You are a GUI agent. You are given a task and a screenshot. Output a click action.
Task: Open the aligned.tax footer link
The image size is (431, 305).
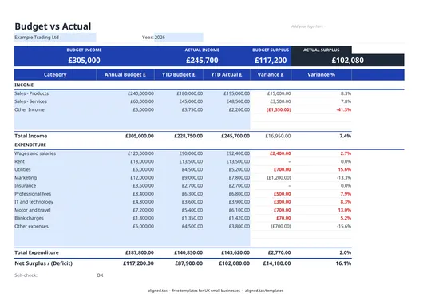click(x=157, y=291)
